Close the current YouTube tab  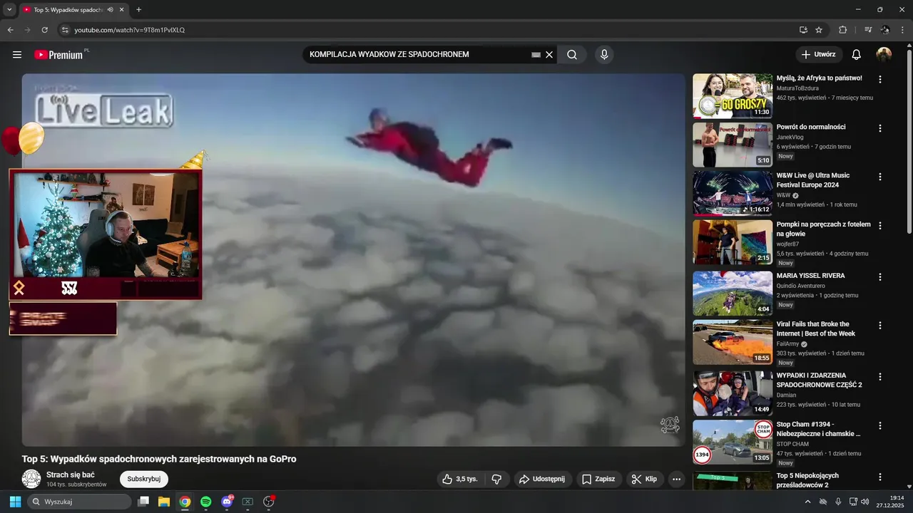click(x=122, y=10)
